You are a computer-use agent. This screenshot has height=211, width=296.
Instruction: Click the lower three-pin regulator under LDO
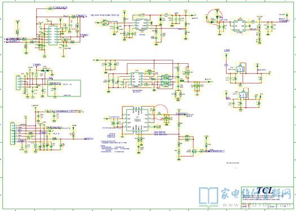pos(244,94)
